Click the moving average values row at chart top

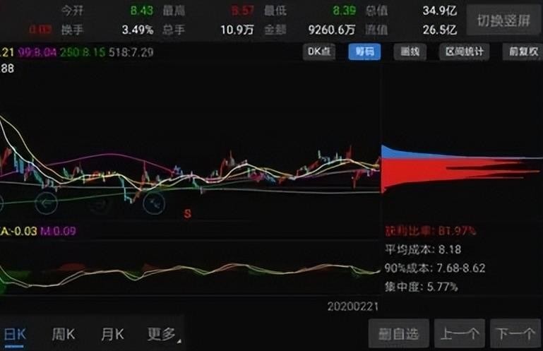[x=76, y=52]
